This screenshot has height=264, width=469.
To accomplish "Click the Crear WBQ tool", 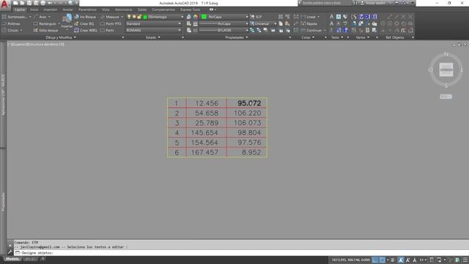I will (86, 30).
